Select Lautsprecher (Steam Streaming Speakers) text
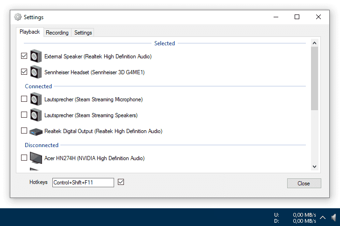Viewport: 340px width, 226px height. [91, 115]
